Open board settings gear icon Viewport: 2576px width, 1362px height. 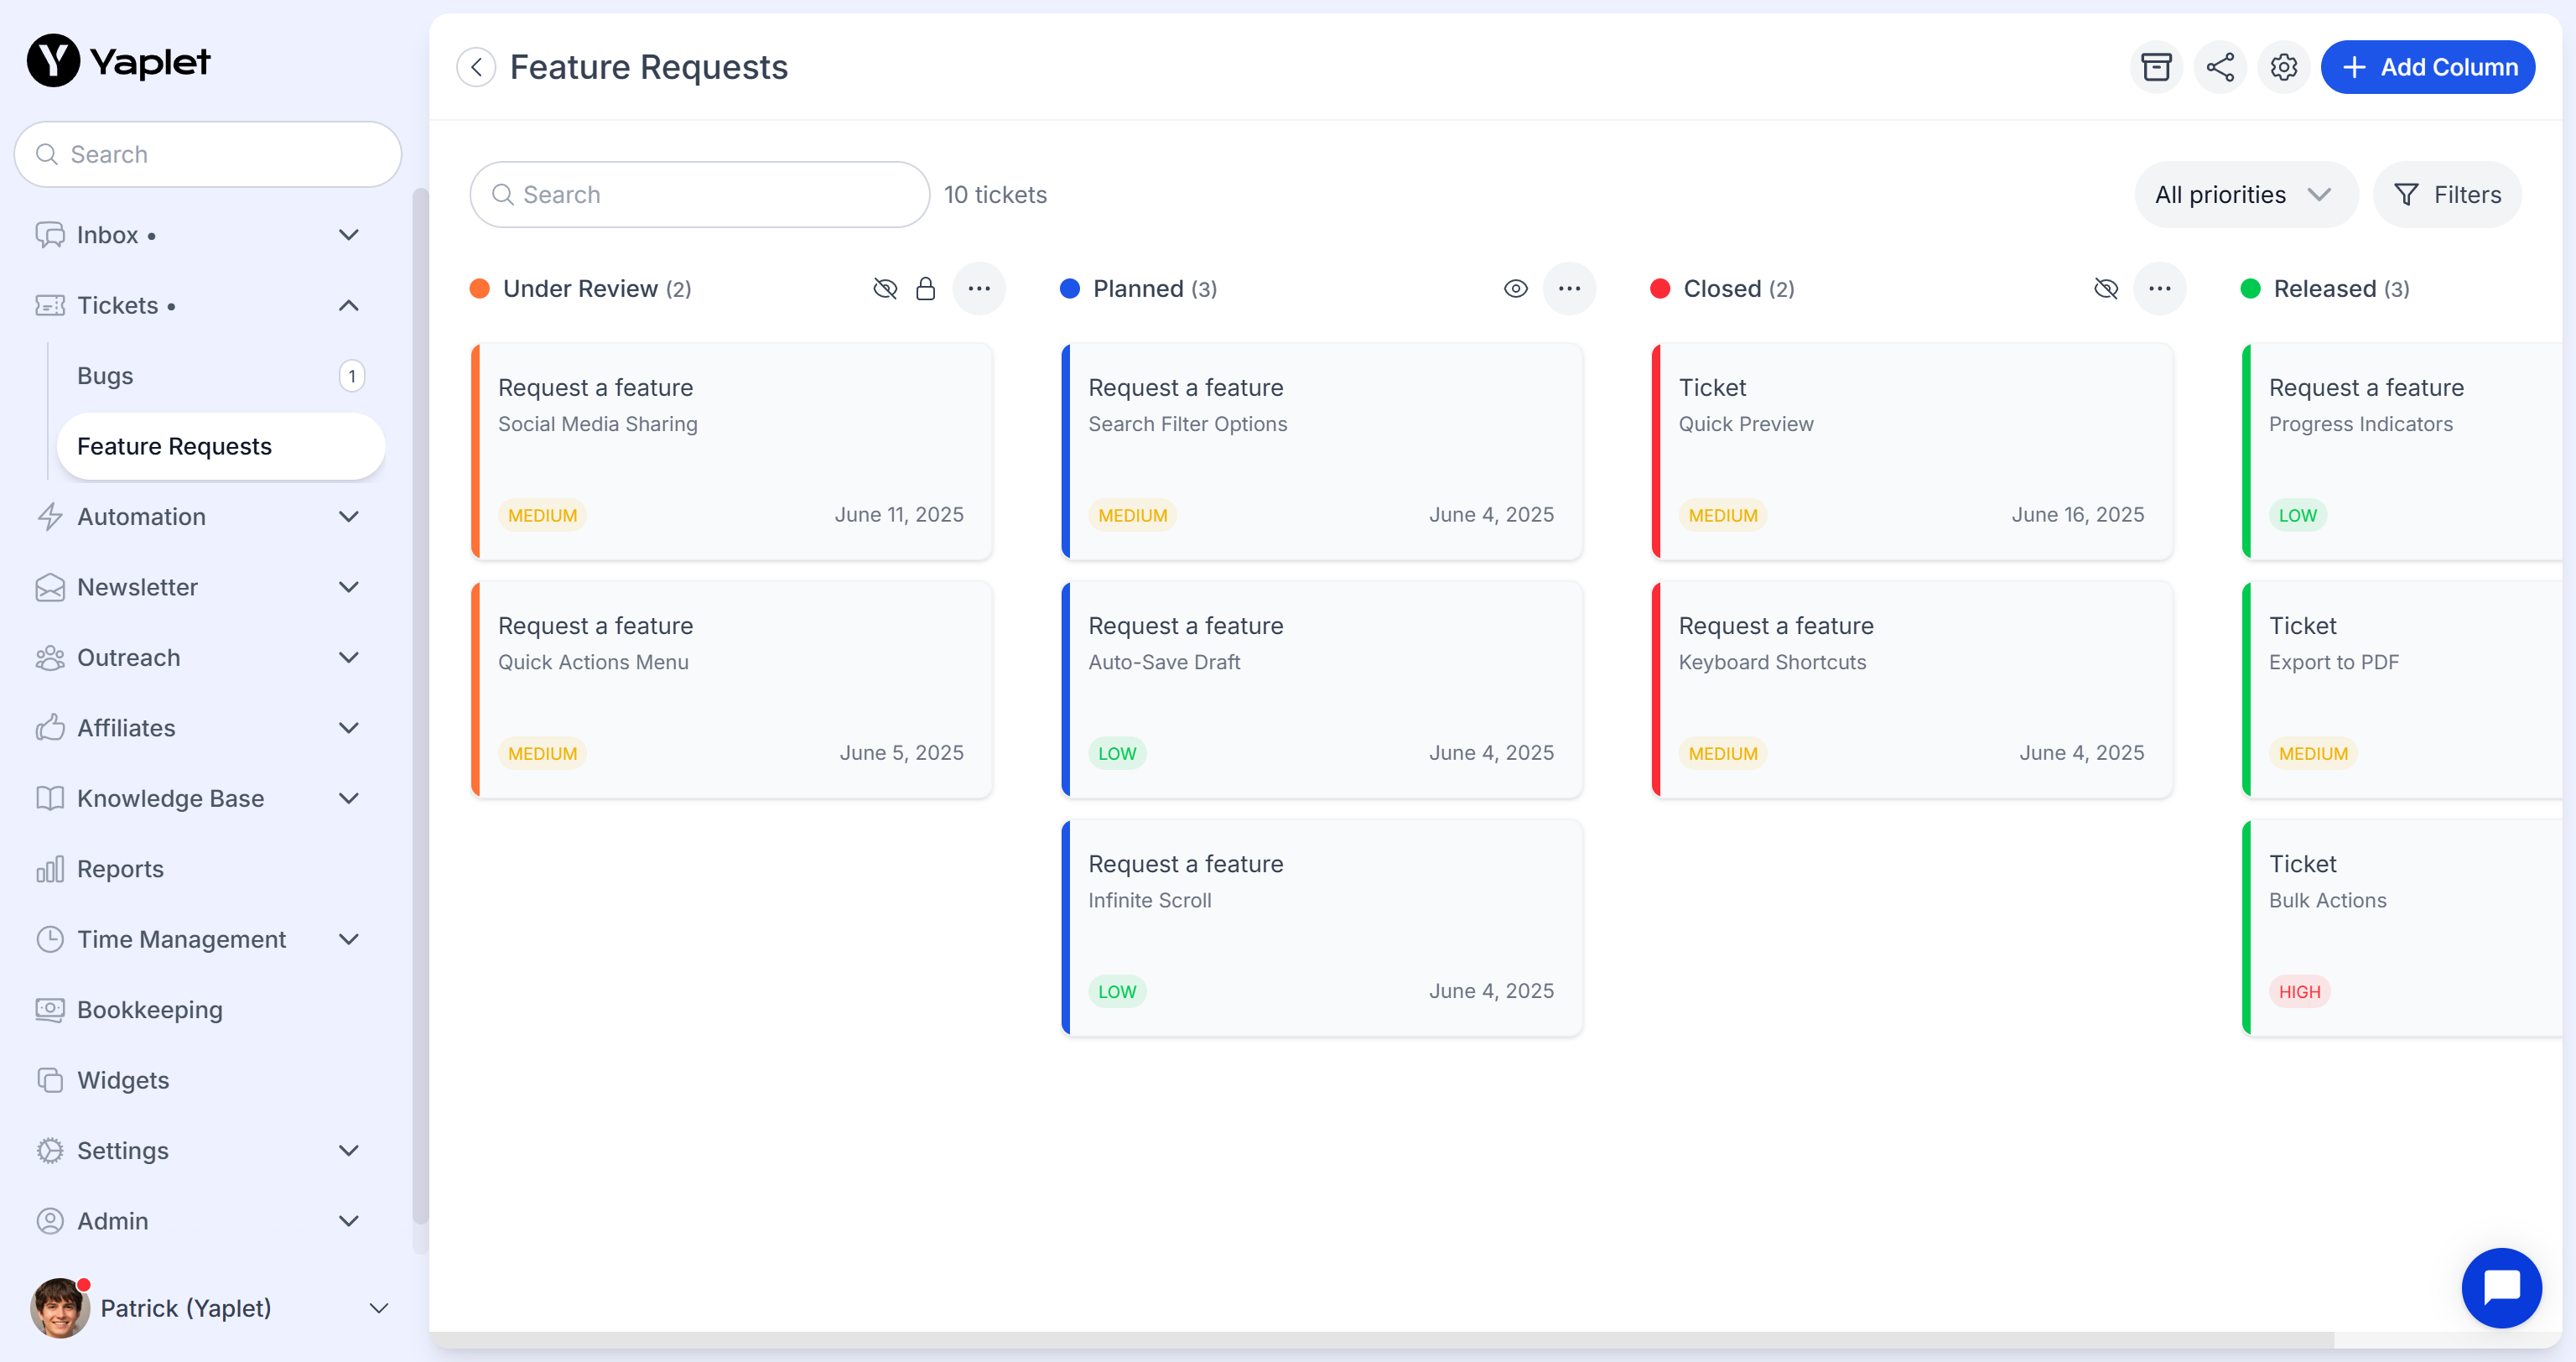[2283, 67]
